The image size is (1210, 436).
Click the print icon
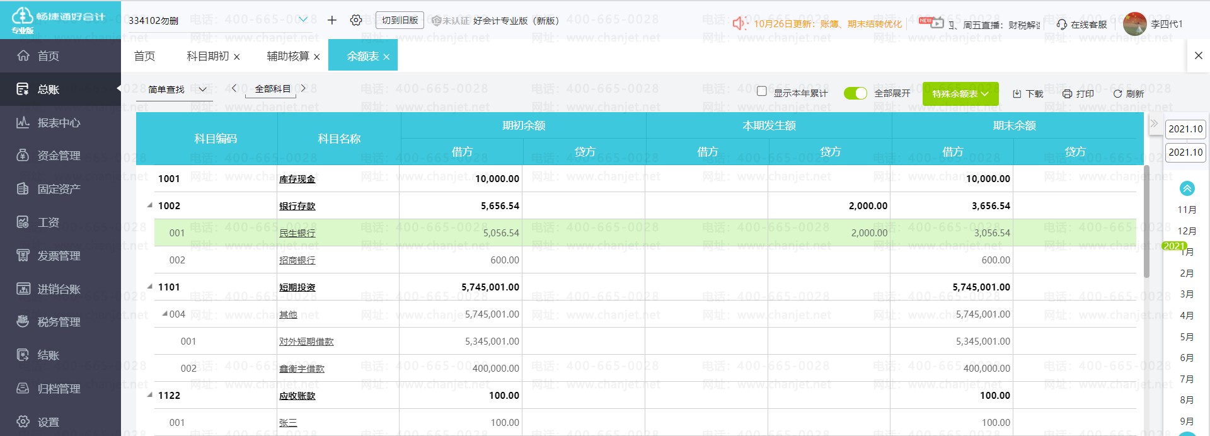(1067, 94)
